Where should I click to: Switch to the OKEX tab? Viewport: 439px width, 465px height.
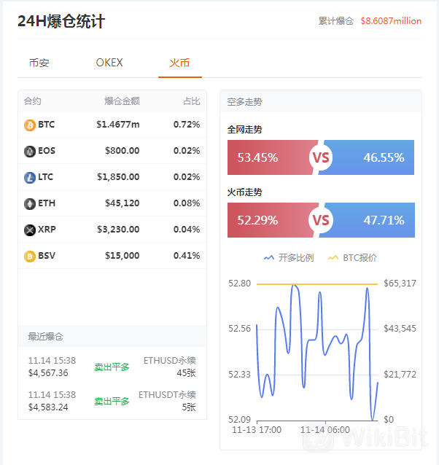click(109, 63)
